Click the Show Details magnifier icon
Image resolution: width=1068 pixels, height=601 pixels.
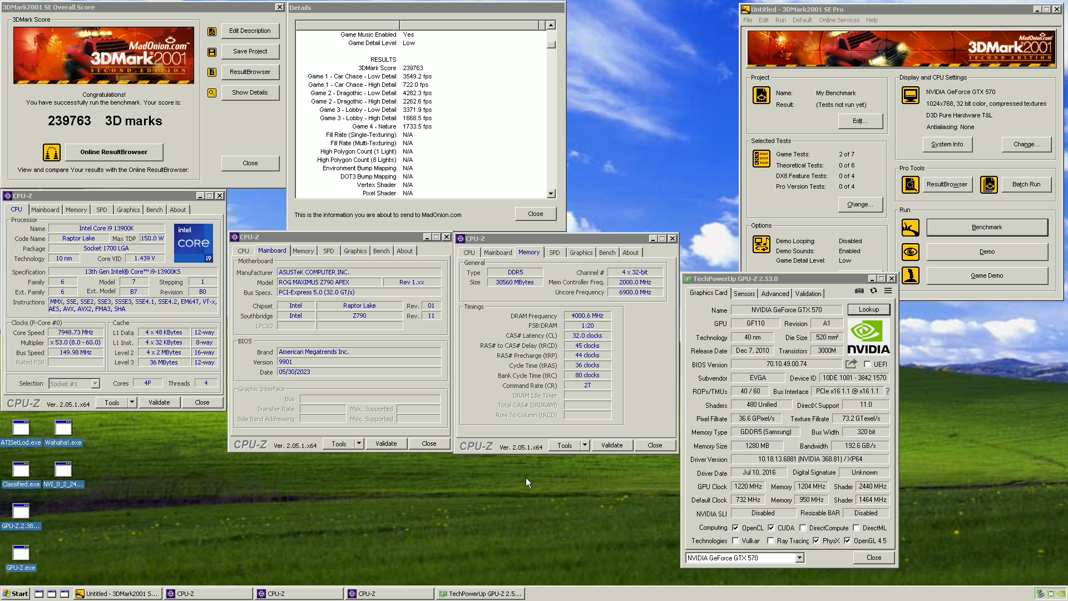(x=212, y=93)
